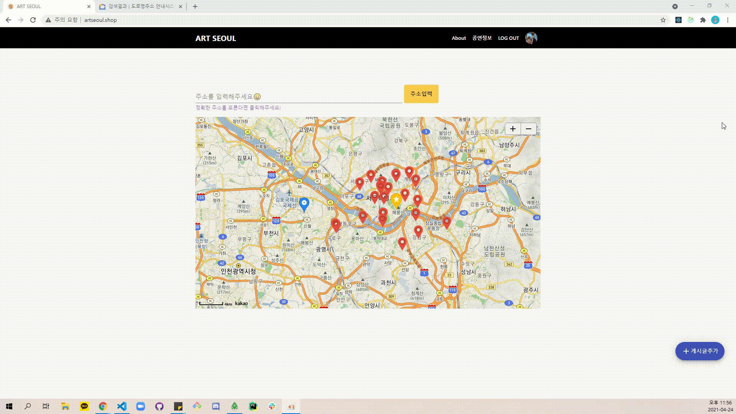Open Task View from the taskbar

coord(46,406)
